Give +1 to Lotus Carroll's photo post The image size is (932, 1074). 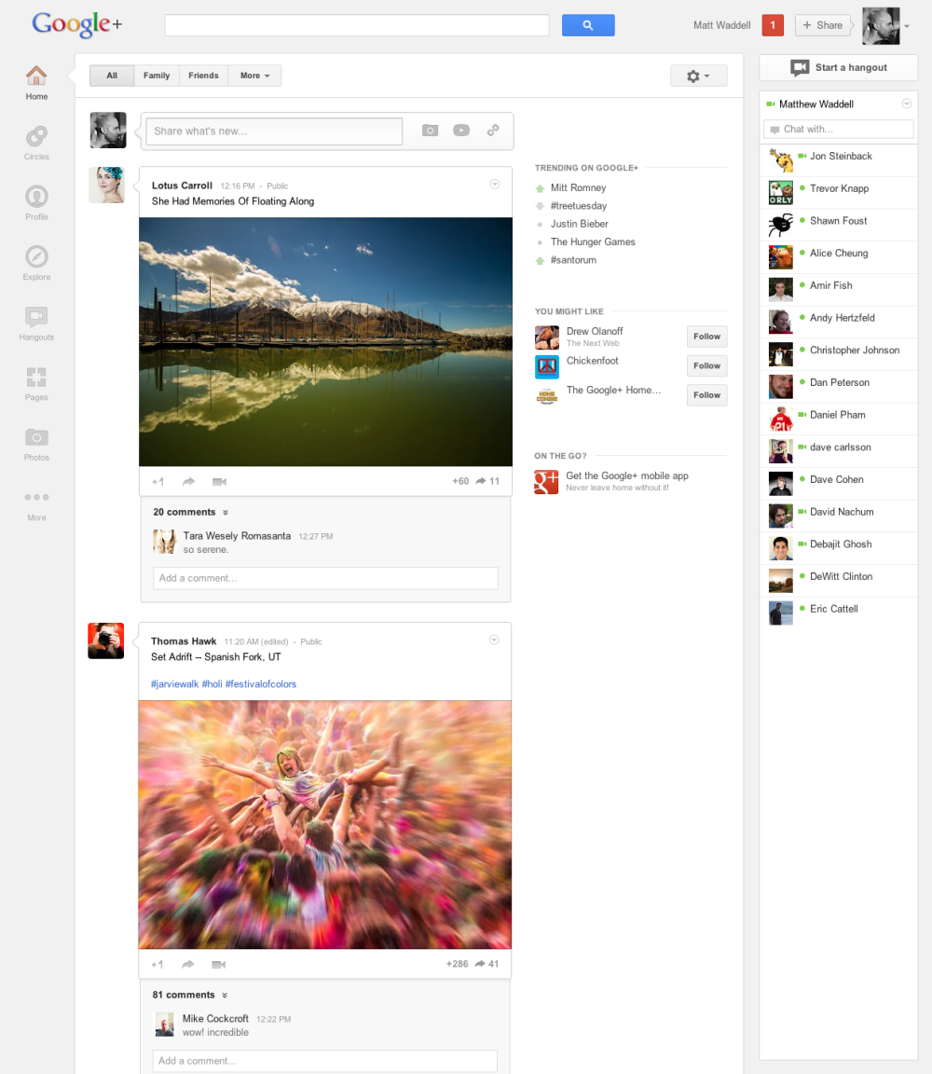(158, 481)
